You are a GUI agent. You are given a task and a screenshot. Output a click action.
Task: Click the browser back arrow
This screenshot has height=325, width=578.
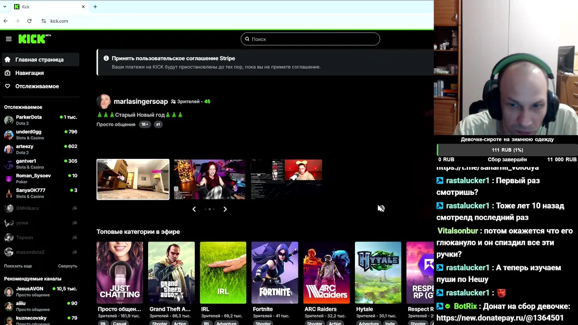tap(5, 21)
